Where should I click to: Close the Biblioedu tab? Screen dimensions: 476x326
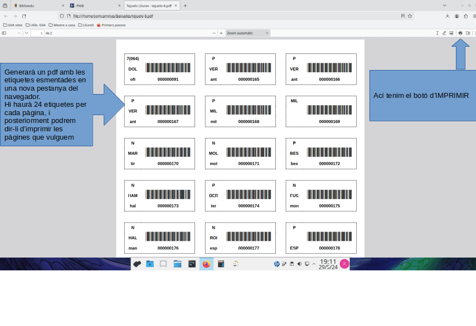click(63, 6)
